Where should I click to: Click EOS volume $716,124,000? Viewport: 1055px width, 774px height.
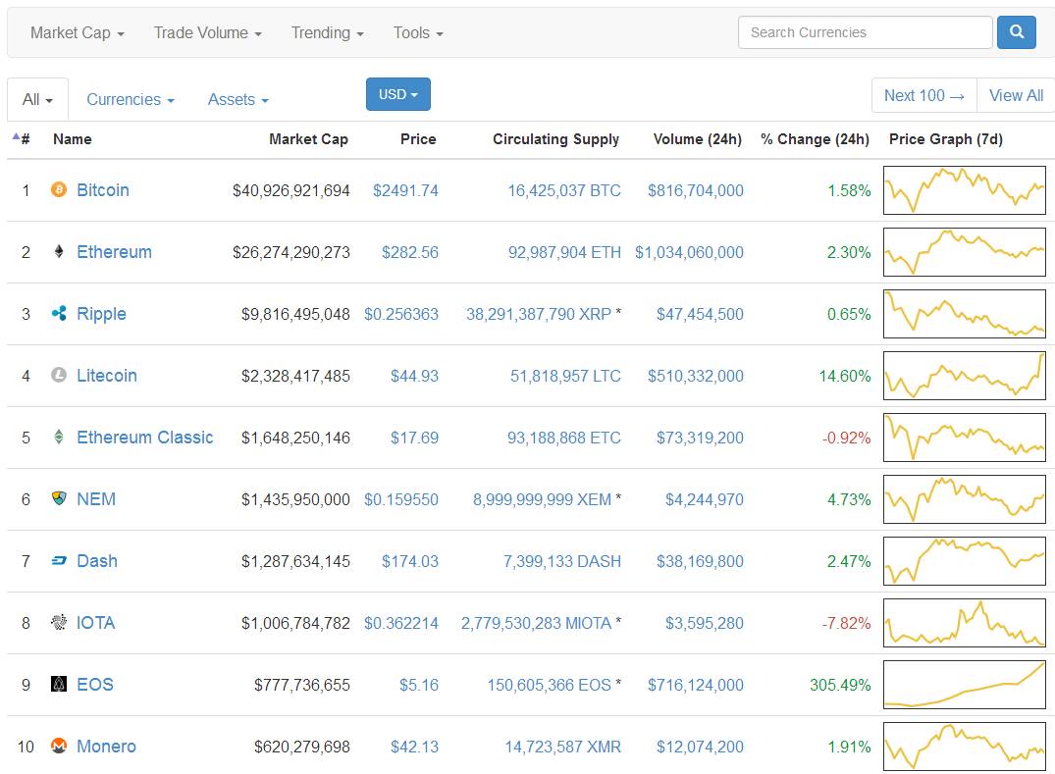pos(696,685)
